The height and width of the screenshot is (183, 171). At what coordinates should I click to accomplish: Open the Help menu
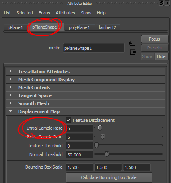(101, 13)
